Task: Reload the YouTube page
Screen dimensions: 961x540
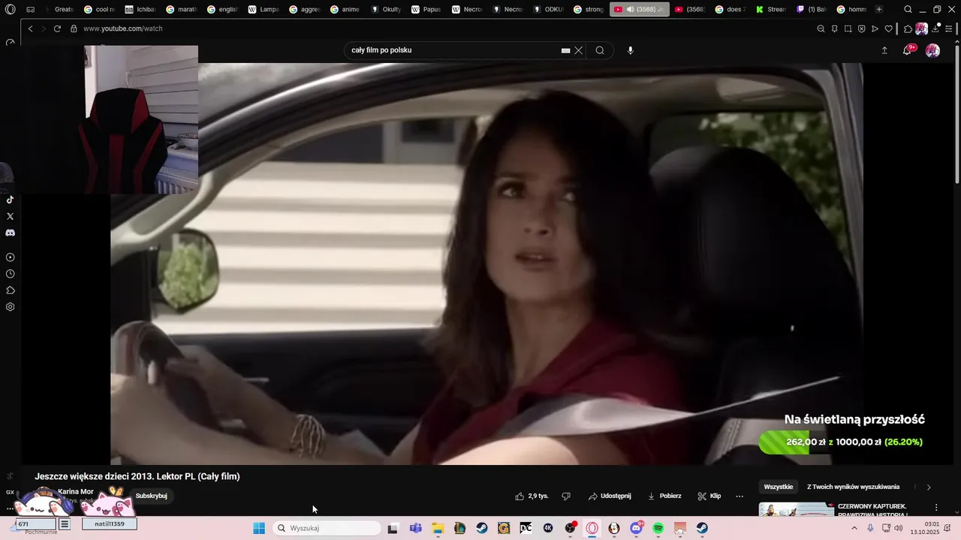Action: point(57,28)
